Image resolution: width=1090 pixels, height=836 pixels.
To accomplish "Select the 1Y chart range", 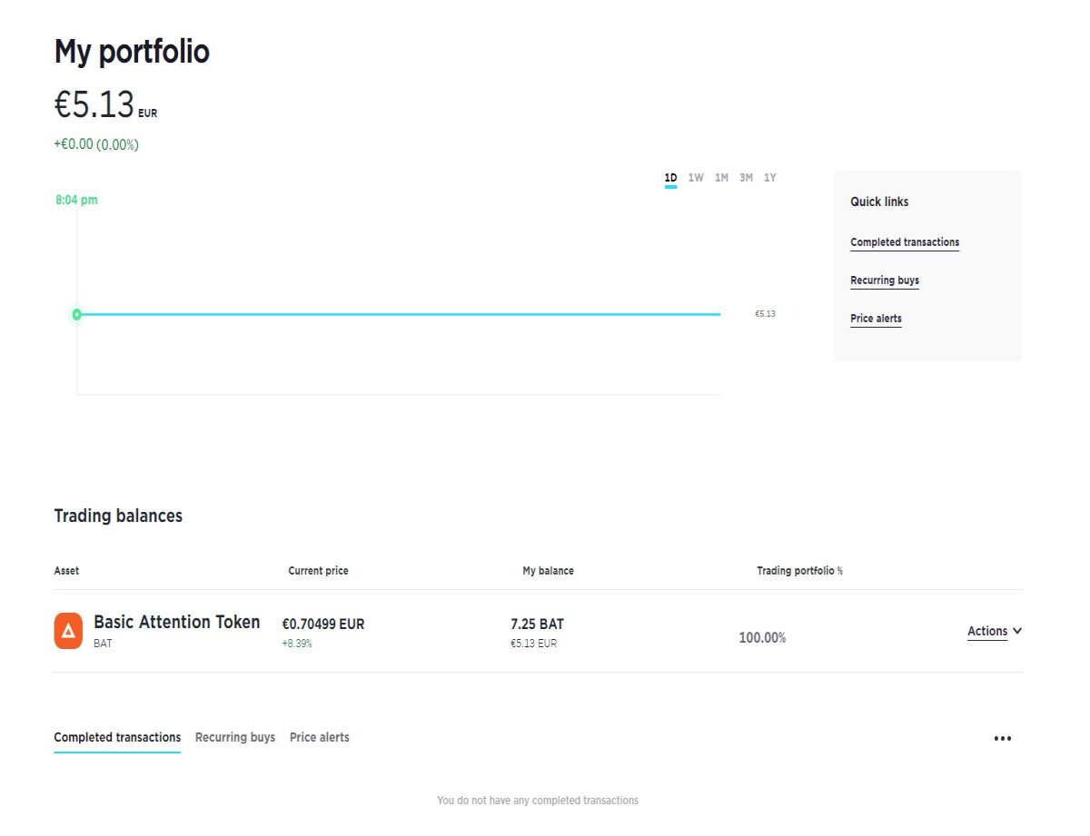I will click(x=770, y=178).
